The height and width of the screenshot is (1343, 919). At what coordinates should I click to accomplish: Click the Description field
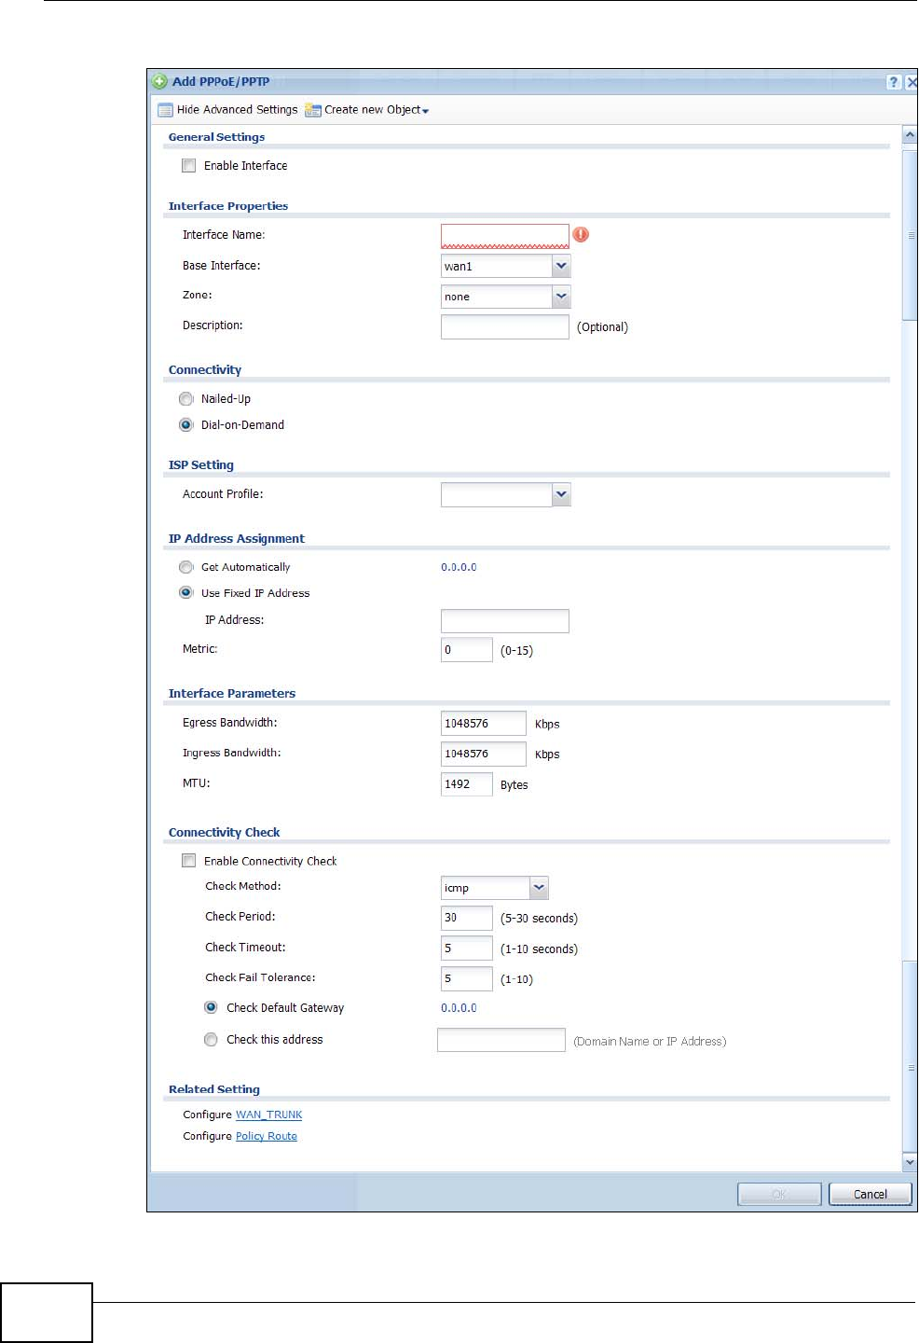pos(505,326)
